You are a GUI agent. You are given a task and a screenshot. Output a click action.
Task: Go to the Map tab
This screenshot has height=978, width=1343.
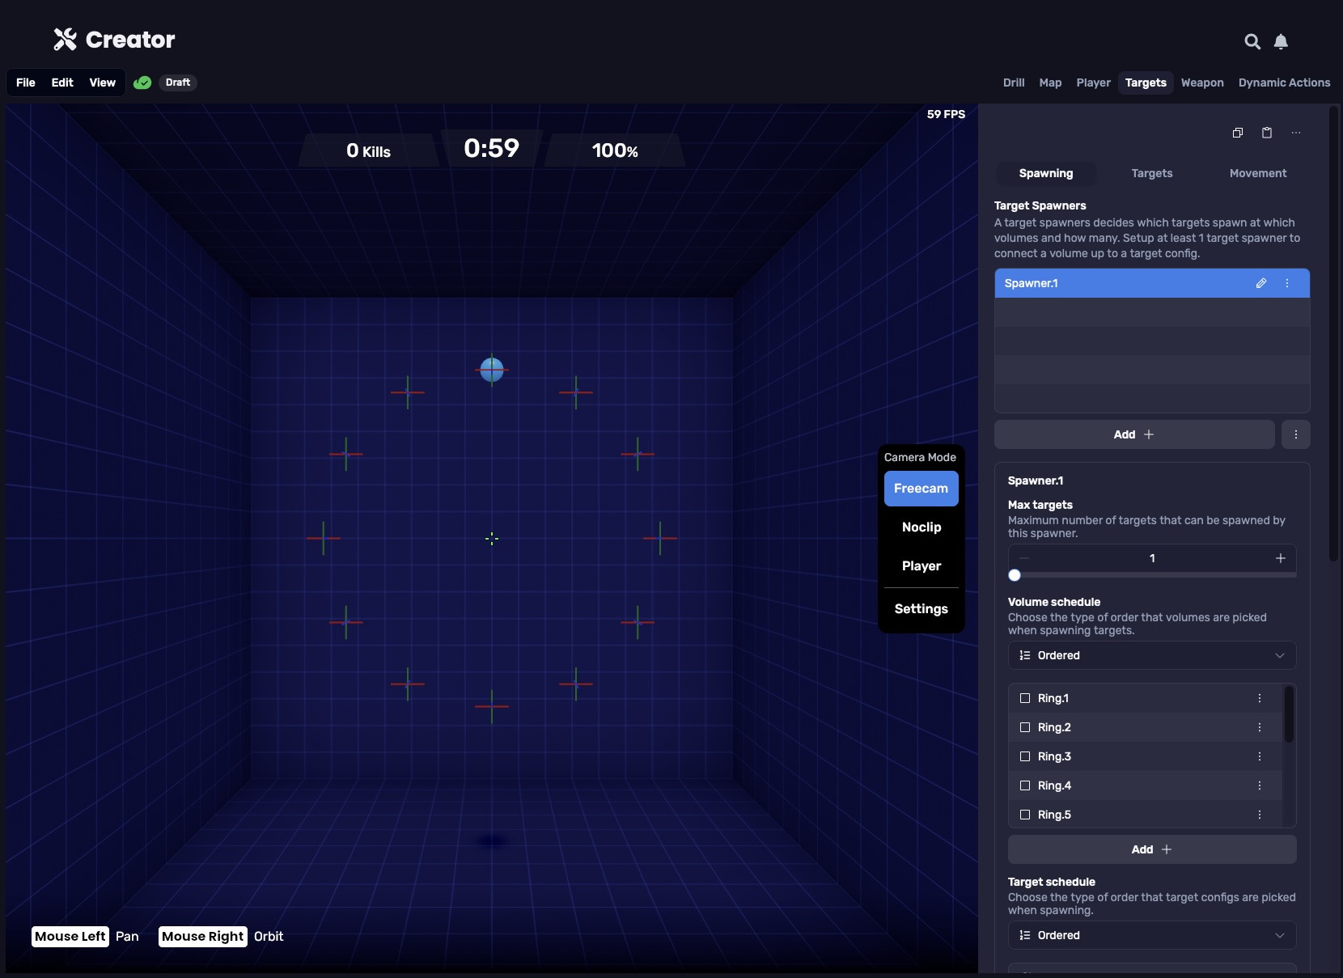tap(1050, 83)
